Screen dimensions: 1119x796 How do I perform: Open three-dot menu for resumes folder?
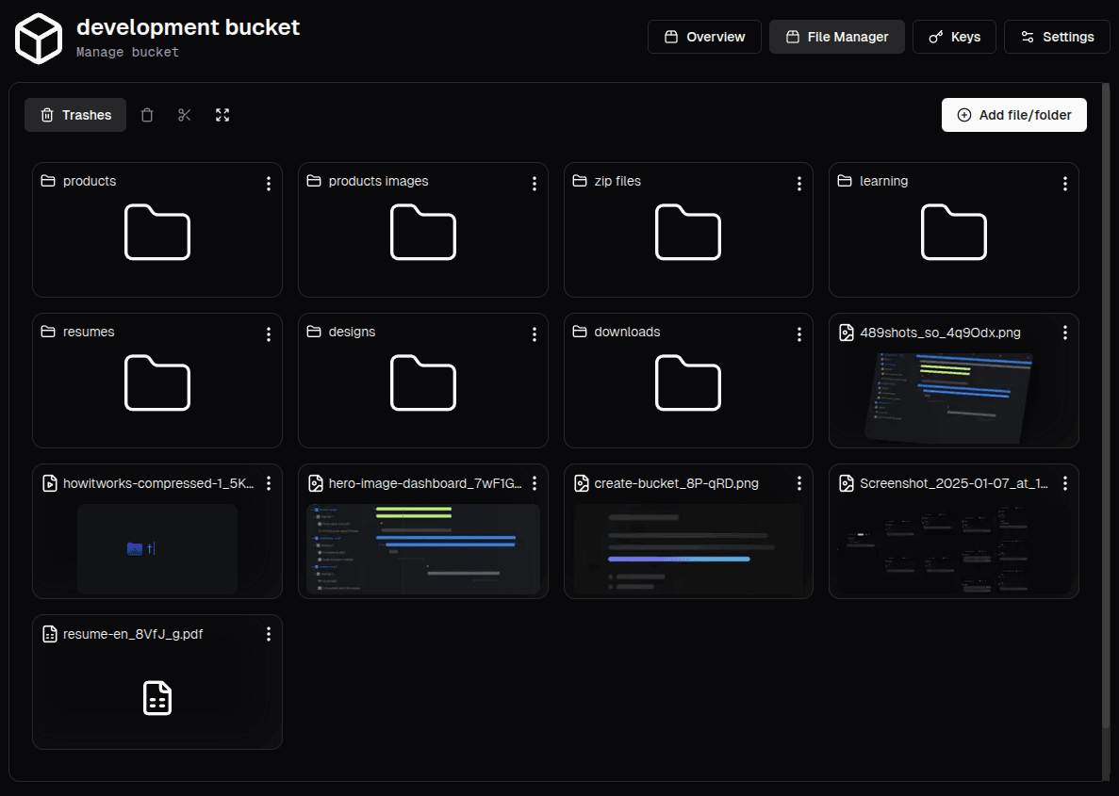(x=269, y=334)
